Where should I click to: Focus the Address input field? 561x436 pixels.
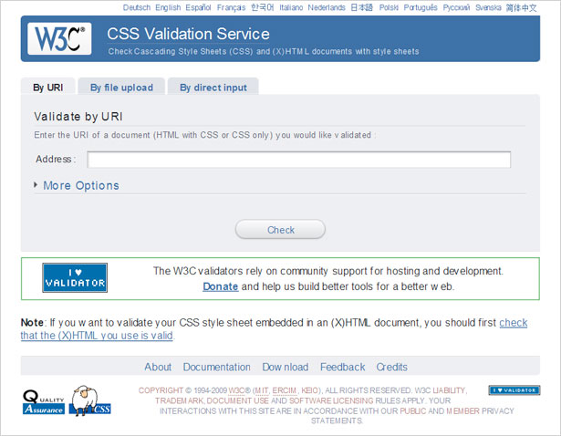click(299, 160)
